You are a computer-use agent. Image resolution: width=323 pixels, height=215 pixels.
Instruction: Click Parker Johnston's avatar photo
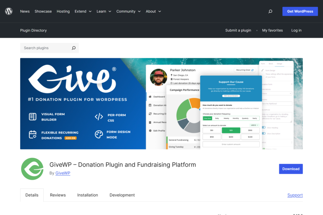coord(158,77)
